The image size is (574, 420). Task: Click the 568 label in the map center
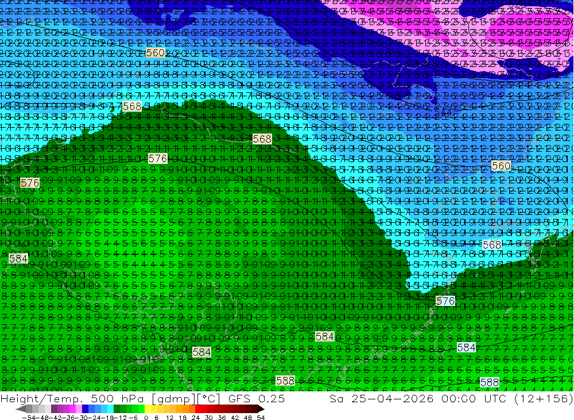pyautogui.click(x=262, y=139)
